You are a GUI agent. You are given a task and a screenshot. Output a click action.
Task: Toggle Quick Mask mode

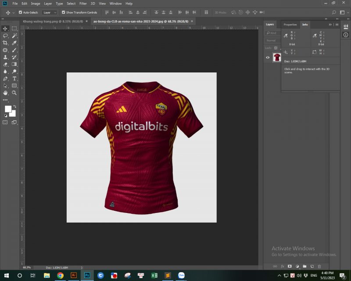click(x=5, y=122)
